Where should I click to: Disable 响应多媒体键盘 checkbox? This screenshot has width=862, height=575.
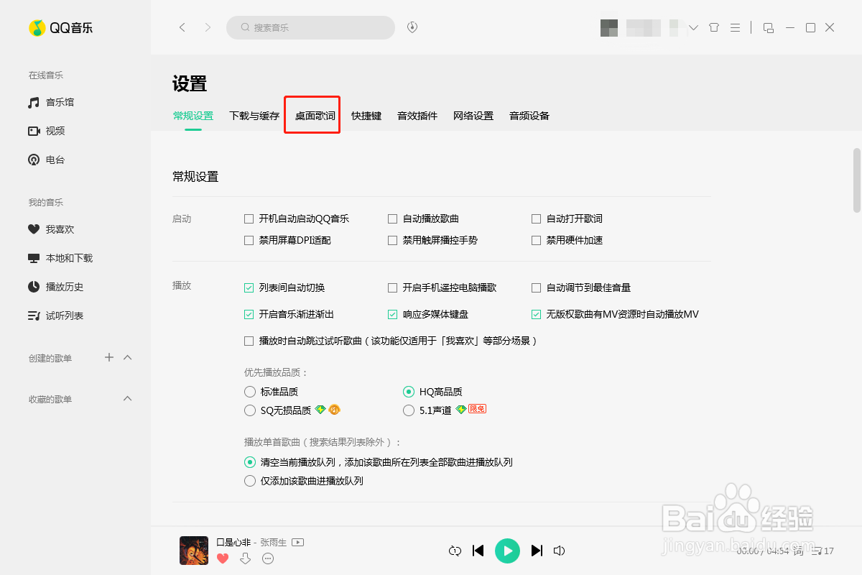(392, 314)
